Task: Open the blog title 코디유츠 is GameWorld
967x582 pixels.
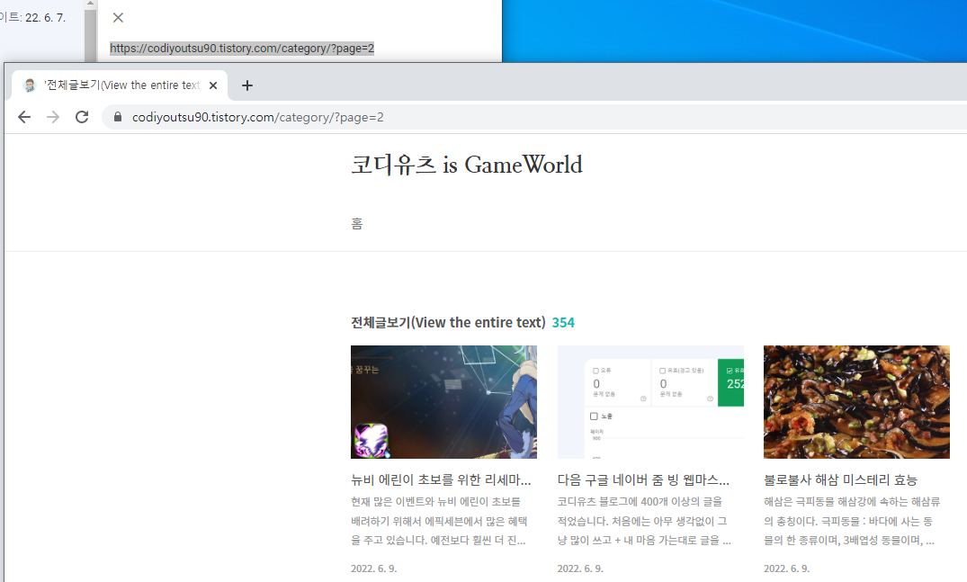Action: point(467,165)
